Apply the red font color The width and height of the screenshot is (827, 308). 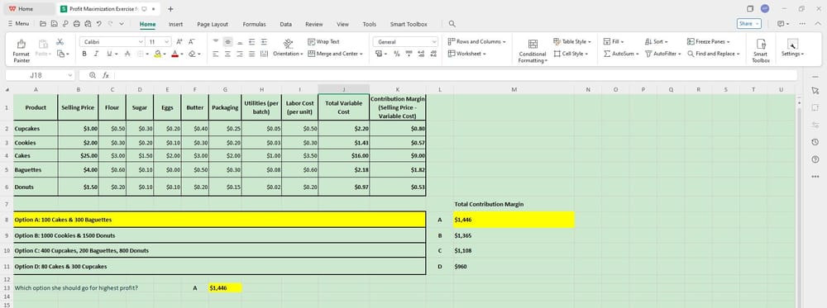click(x=174, y=54)
